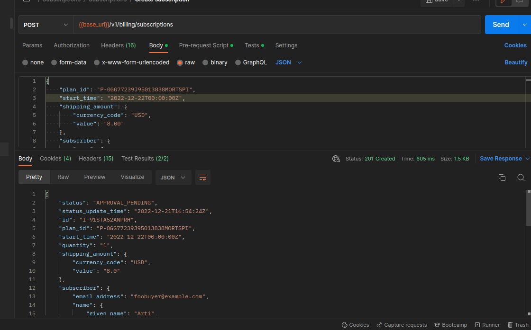Viewport: 531px width, 330px height.
Task: Choose the GraphQL body type
Action: [251, 62]
